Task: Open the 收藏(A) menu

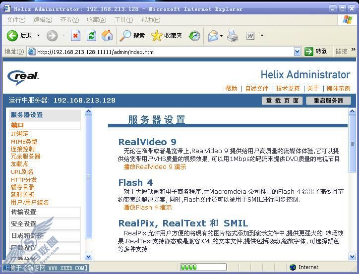Action: 96,20
